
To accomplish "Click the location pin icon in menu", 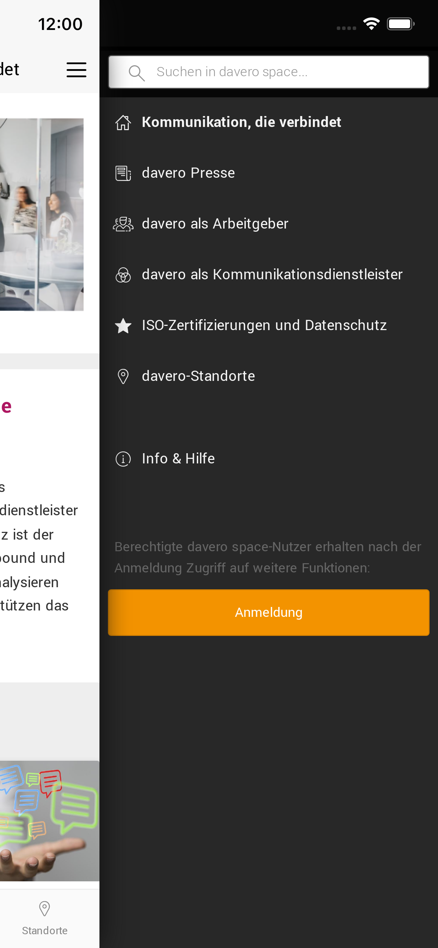I will click(123, 376).
